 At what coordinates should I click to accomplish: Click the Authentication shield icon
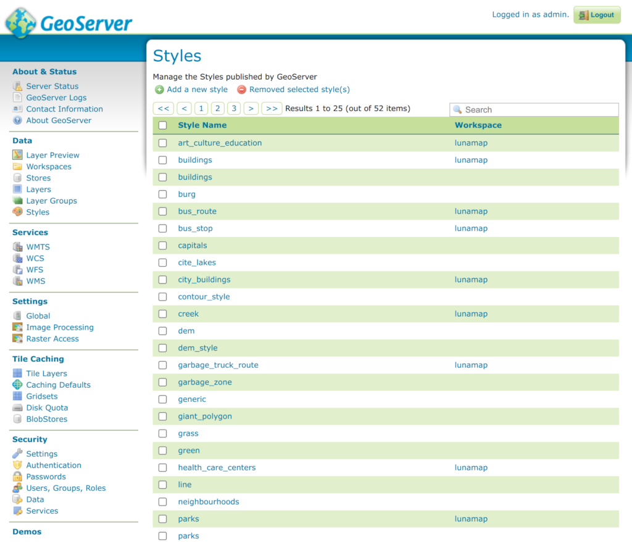point(17,465)
